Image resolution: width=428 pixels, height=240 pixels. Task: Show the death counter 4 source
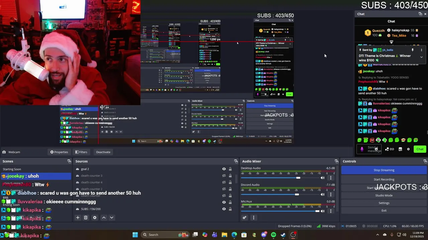pos(224,182)
